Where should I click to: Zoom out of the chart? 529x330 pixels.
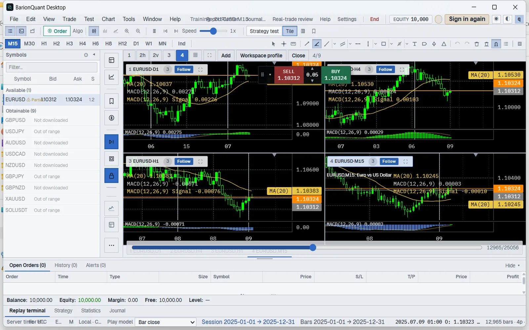[x=138, y=31]
